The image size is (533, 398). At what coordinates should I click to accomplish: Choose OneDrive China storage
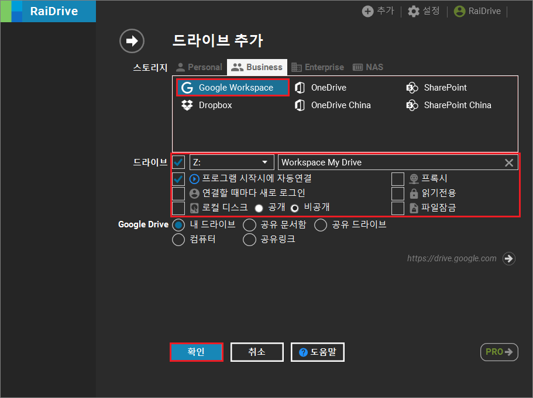click(x=333, y=105)
